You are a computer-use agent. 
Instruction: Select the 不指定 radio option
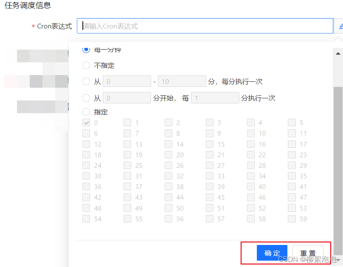(x=86, y=66)
